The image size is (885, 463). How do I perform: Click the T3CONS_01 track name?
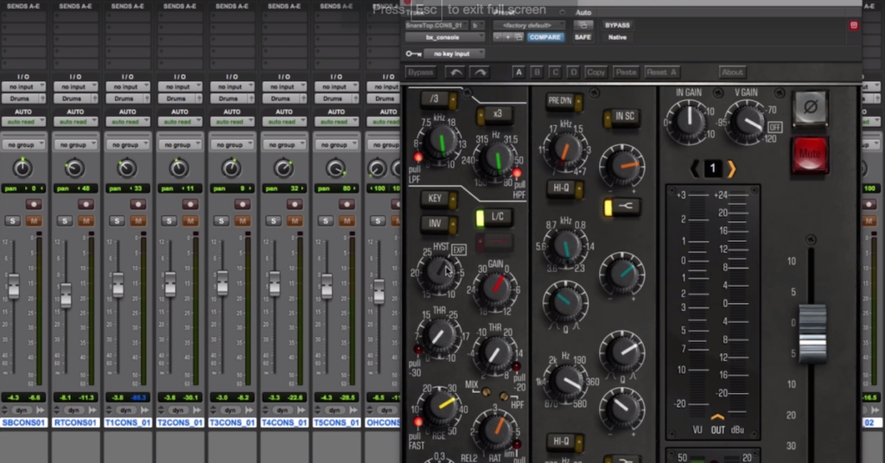tap(232, 422)
